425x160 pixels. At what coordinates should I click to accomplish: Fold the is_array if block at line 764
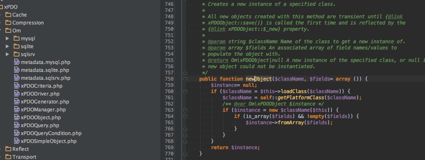[186, 116]
